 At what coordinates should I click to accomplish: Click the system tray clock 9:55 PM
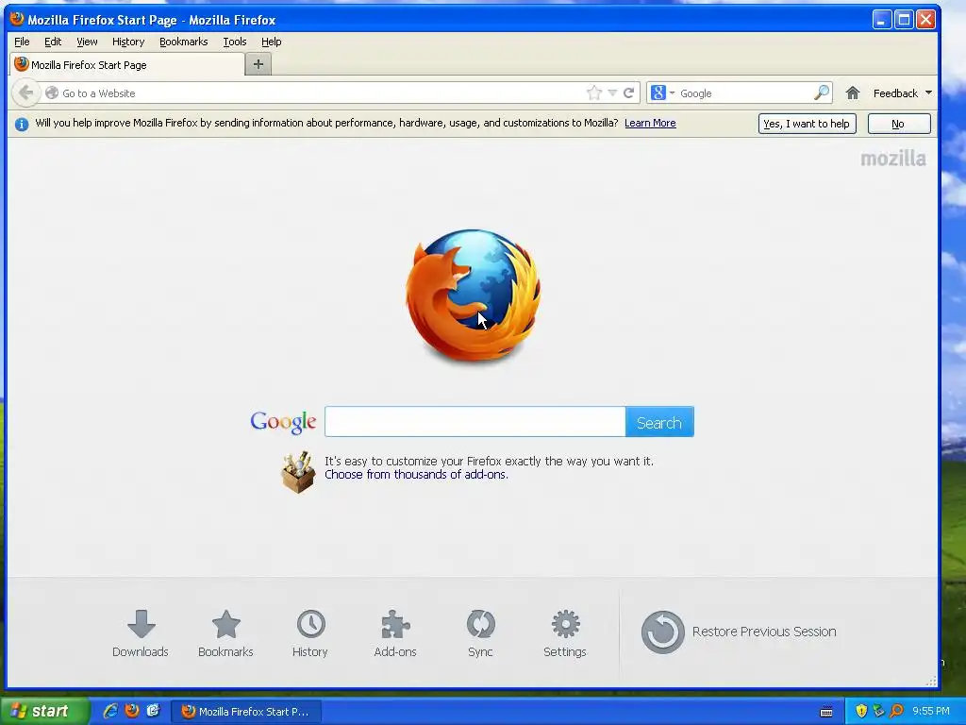pos(931,711)
